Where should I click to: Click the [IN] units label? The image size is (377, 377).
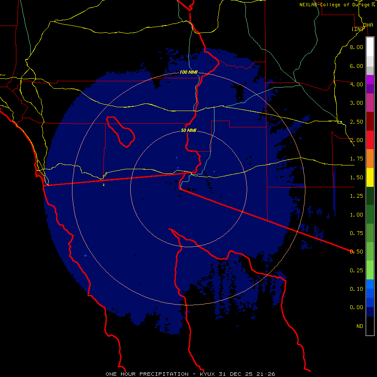[x=358, y=29]
